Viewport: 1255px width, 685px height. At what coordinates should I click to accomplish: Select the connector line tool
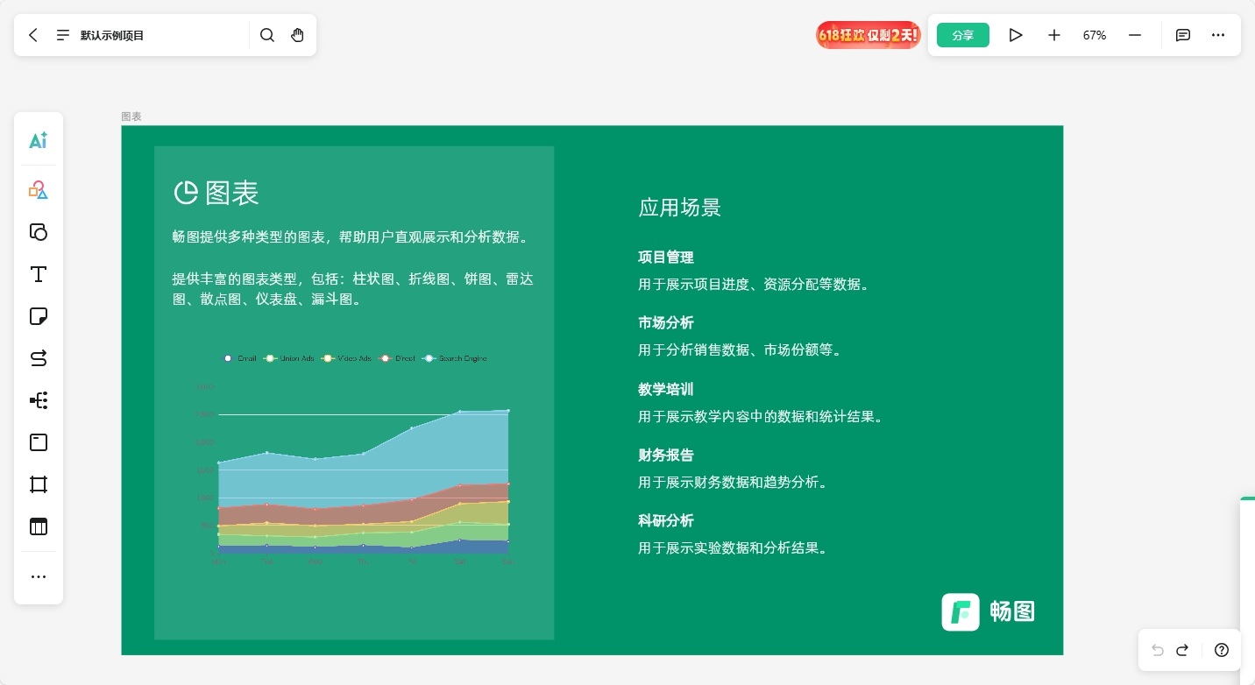click(x=39, y=358)
